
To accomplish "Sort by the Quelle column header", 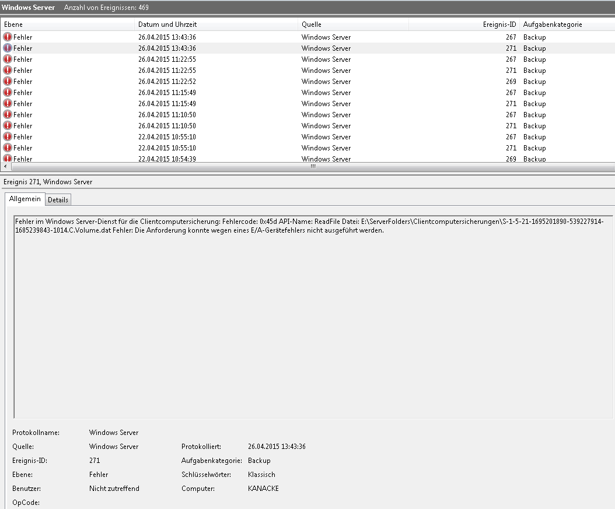I will click(x=353, y=24).
